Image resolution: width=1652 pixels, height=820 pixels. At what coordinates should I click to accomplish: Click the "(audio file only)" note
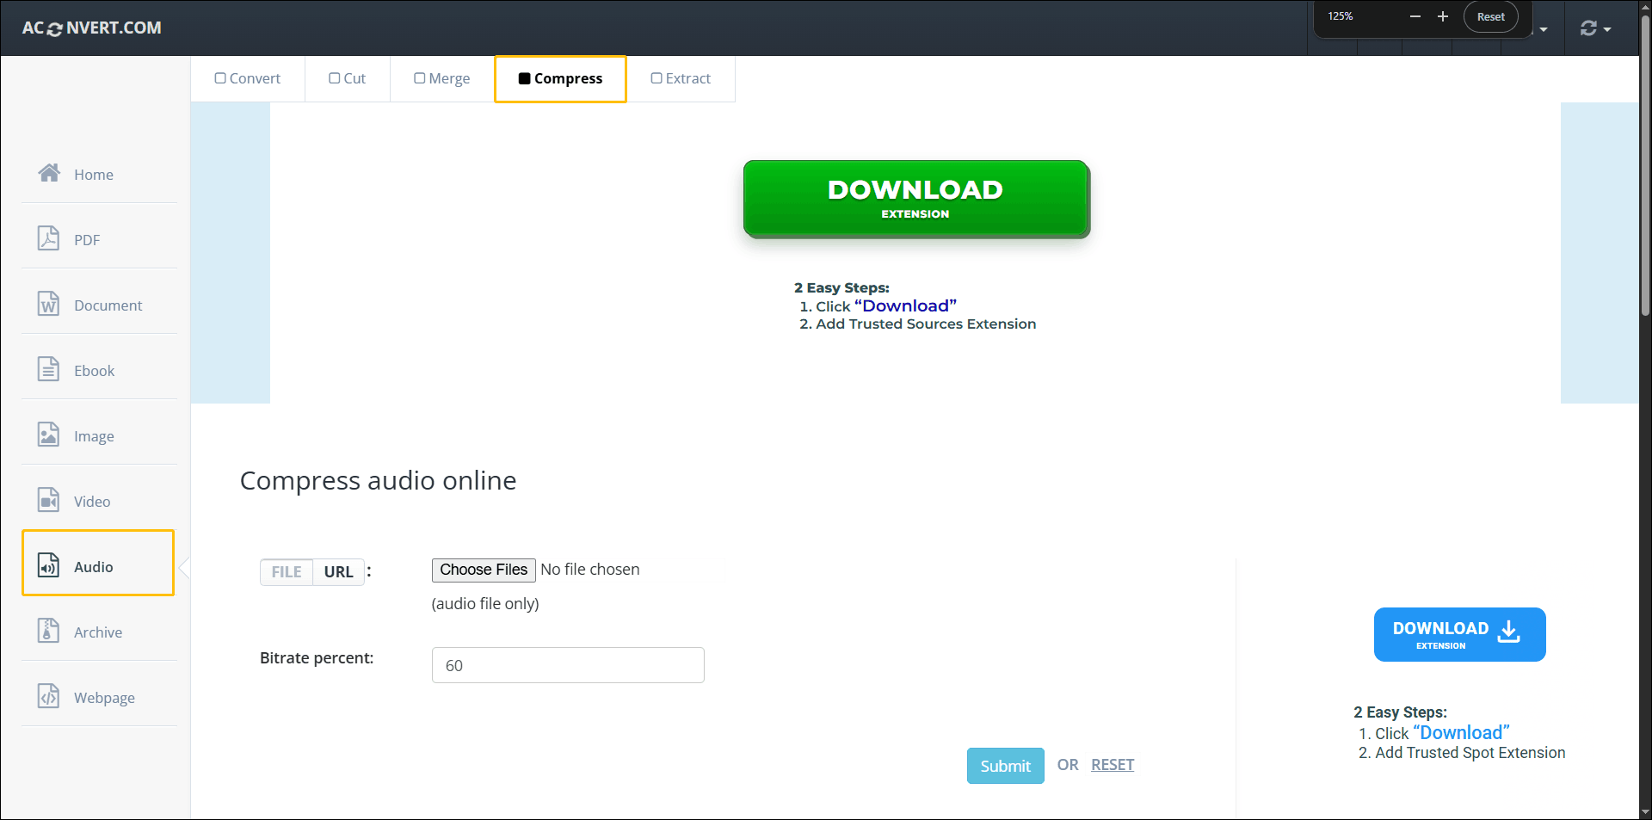(x=485, y=604)
